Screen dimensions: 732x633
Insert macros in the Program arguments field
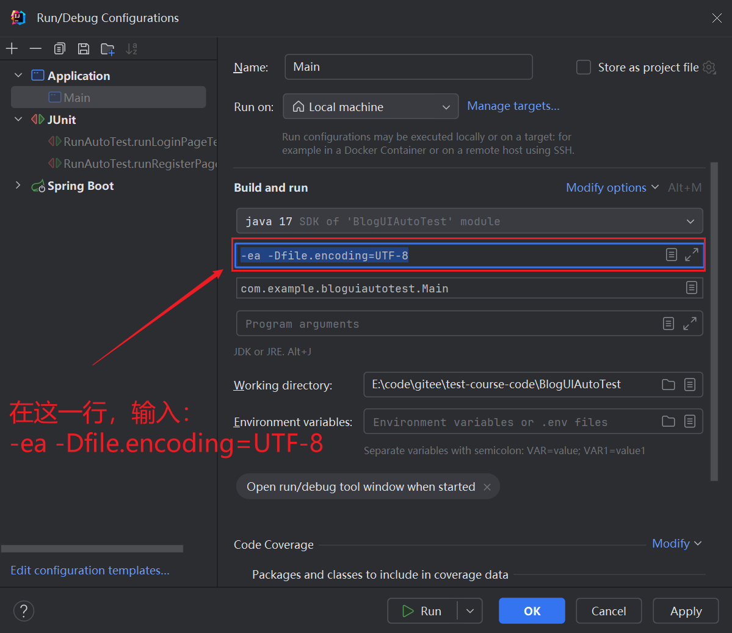click(x=669, y=324)
